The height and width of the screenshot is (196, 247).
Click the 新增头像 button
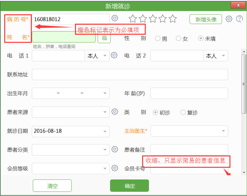(206, 19)
